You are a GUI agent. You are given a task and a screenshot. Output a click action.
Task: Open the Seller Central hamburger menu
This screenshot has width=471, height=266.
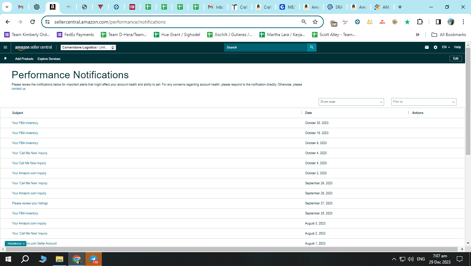5,47
